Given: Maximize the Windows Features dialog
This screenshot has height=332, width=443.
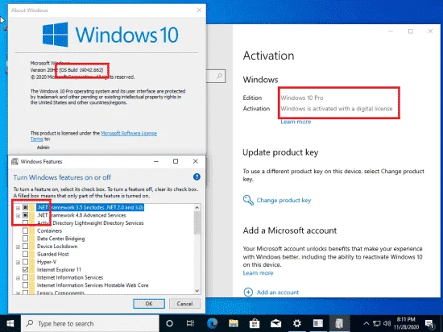Looking at the screenshot, I should [176, 161].
